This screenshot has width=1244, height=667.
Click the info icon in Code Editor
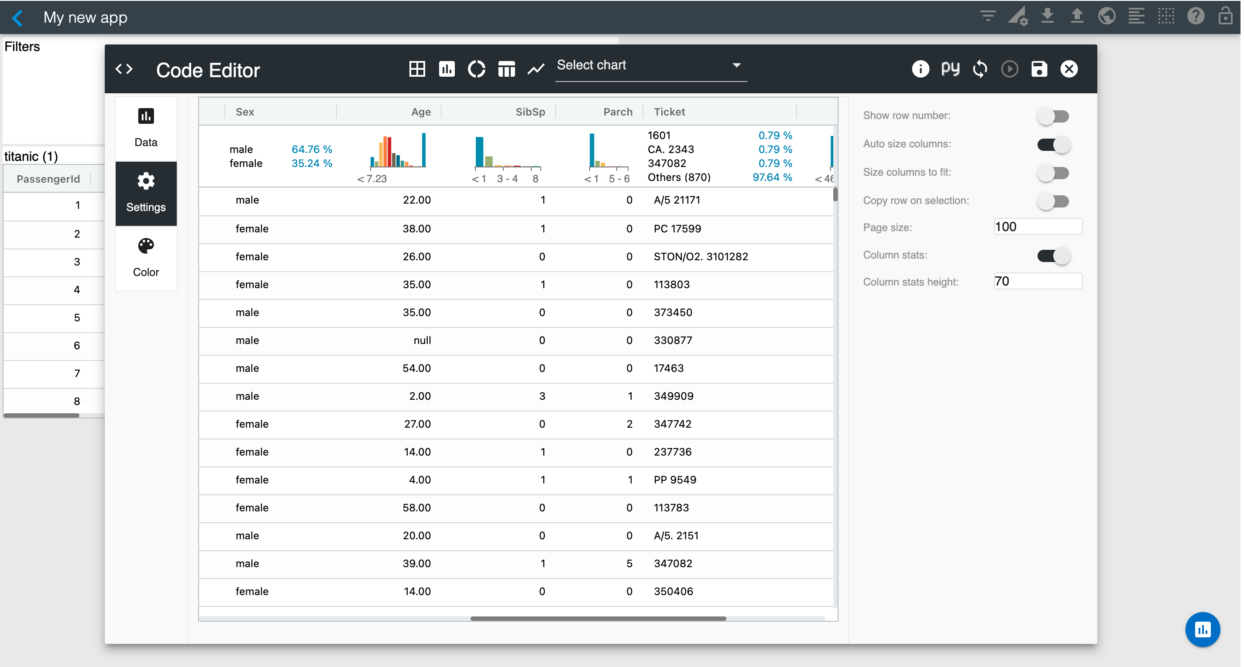point(920,69)
